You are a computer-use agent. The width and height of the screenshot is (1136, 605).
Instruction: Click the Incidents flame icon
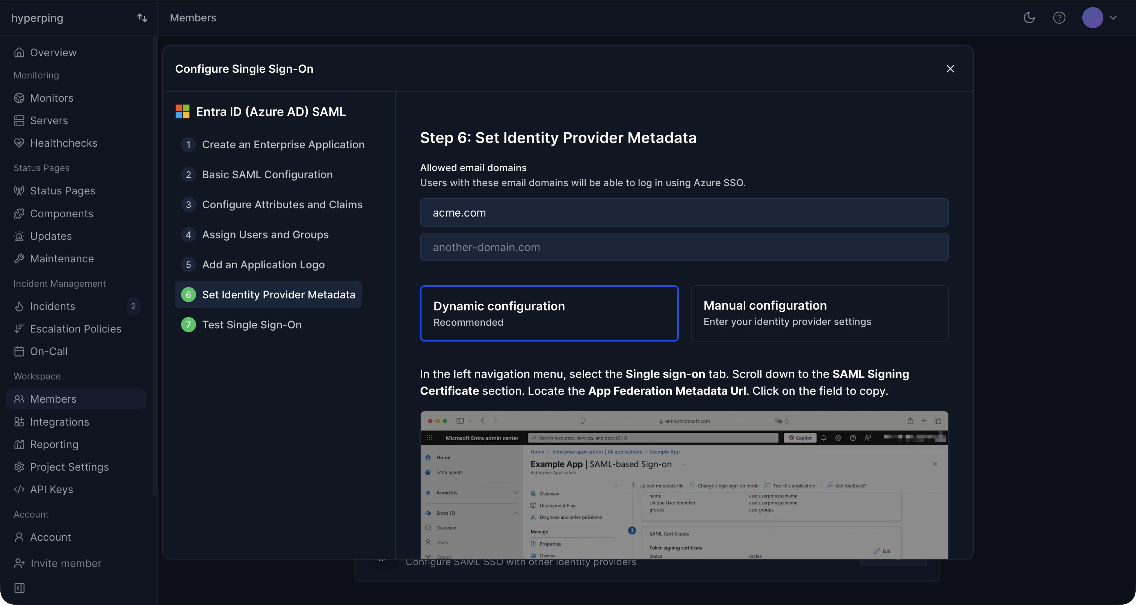click(19, 306)
